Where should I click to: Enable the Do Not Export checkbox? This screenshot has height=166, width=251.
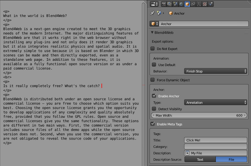(152, 49)
